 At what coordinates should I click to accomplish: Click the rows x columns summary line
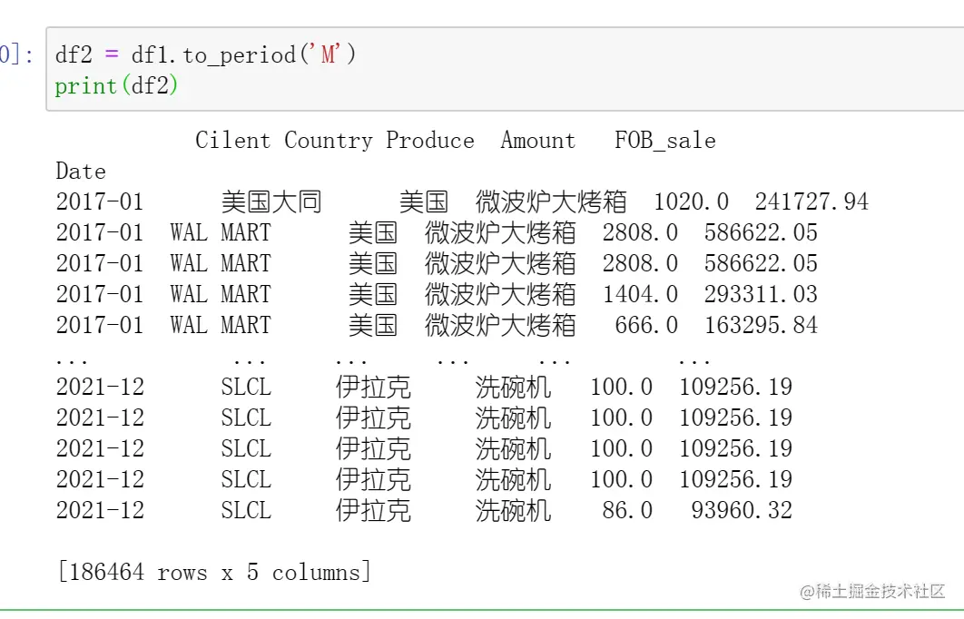click(x=214, y=572)
